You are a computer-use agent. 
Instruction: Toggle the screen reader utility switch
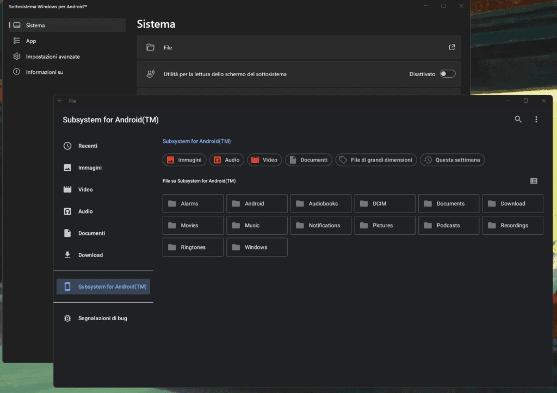click(447, 74)
